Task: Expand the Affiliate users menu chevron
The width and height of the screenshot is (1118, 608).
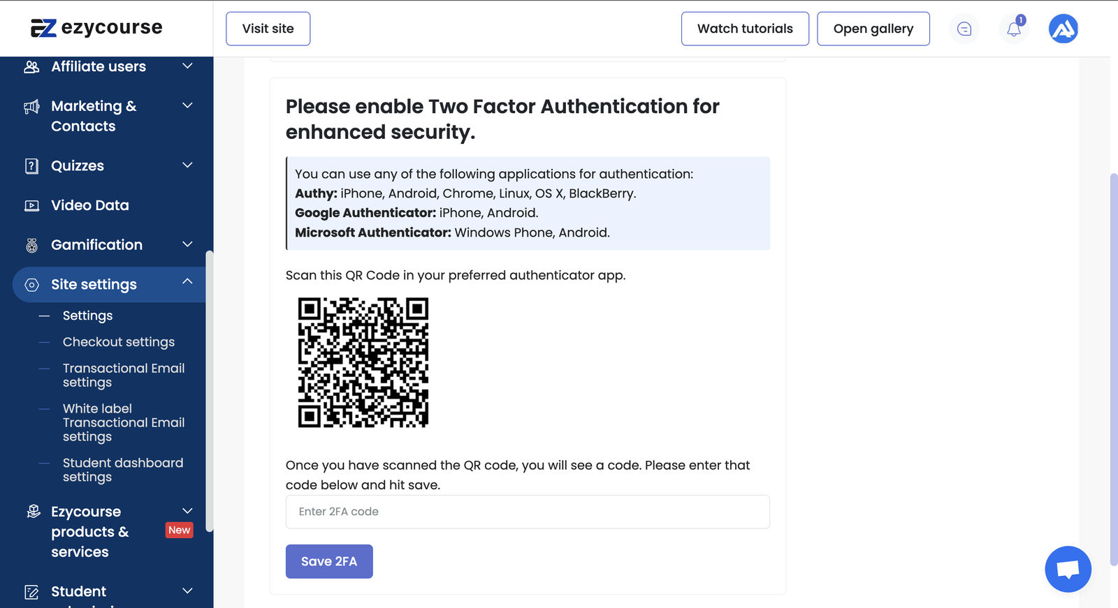Action: coord(187,66)
